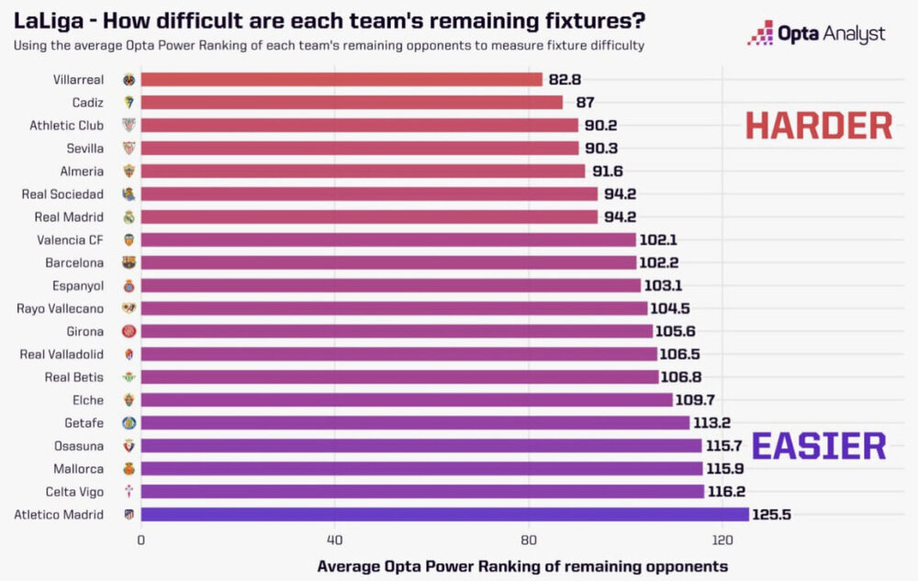Click the Real Betis crest icon

point(129,377)
